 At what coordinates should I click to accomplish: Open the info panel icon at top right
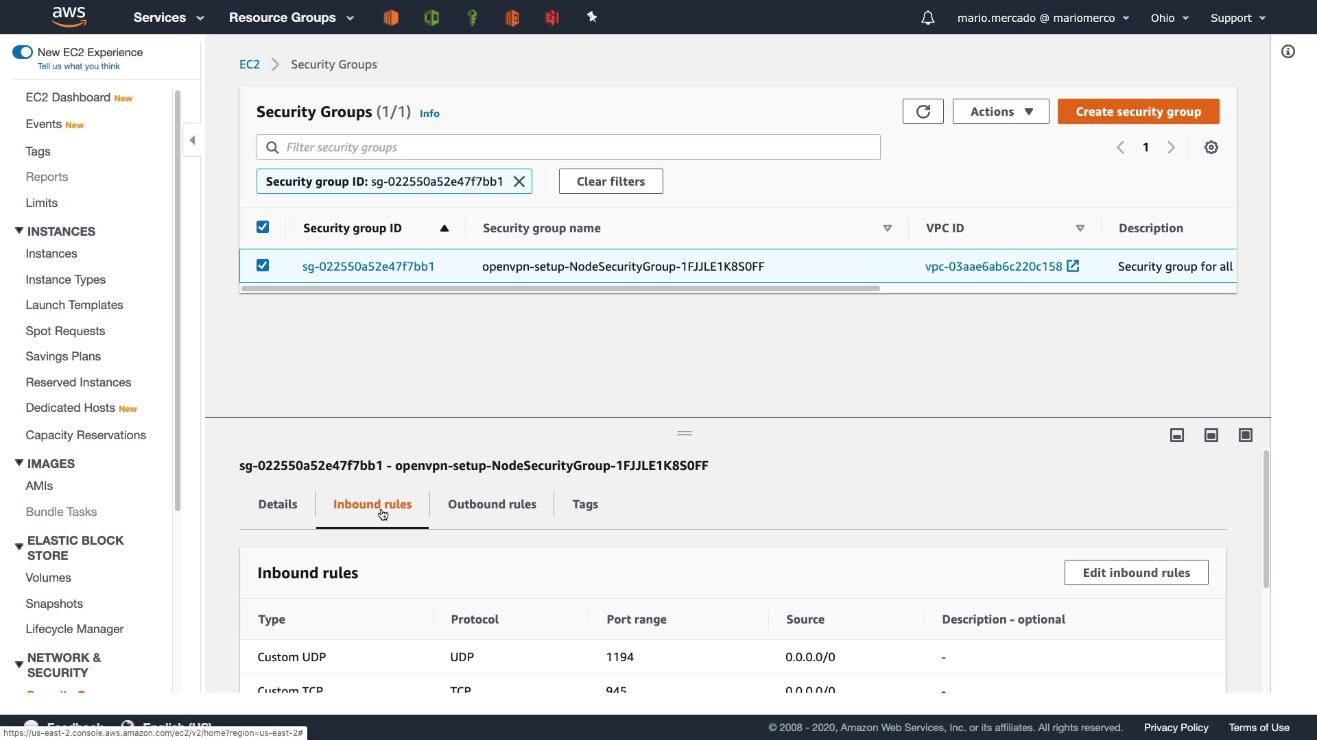(1288, 52)
